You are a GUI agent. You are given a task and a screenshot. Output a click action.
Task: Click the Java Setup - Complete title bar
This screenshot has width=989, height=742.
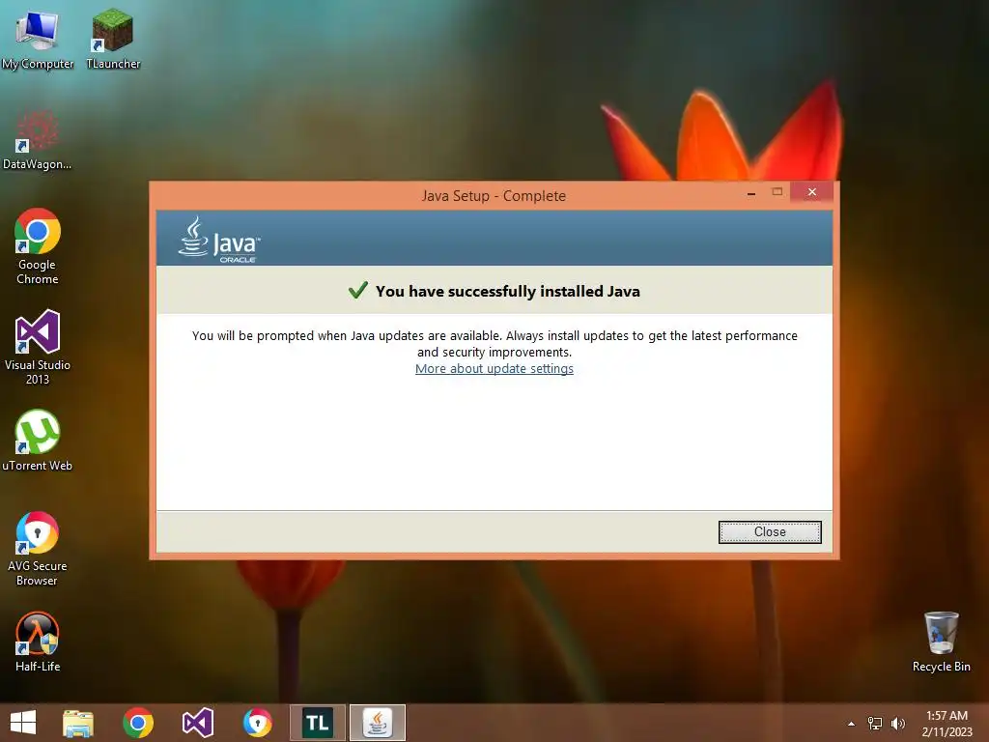click(494, 195)
